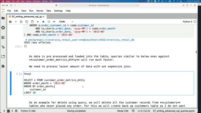The height and width of the screenshot is (113, 201).
Task: Open the JupyterLab View menu
Action: (x=24, y=11)
